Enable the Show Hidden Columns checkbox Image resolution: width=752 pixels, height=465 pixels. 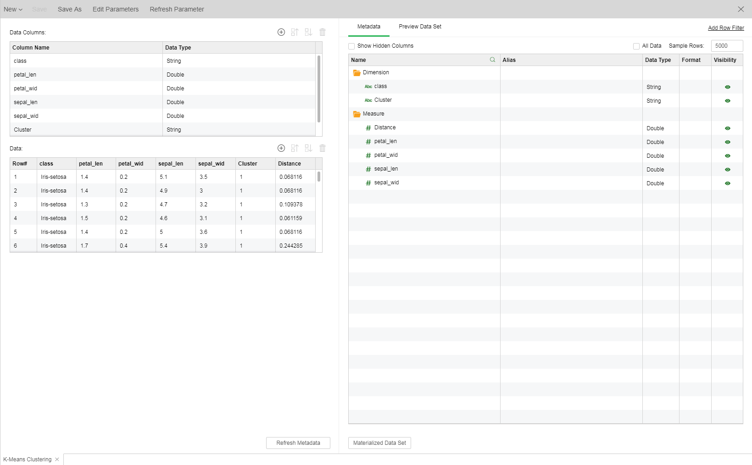[351, 46]
